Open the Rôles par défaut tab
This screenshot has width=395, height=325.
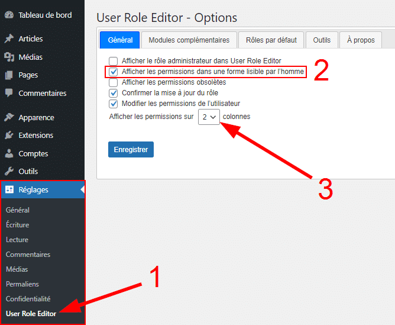(x=271, y=40)
